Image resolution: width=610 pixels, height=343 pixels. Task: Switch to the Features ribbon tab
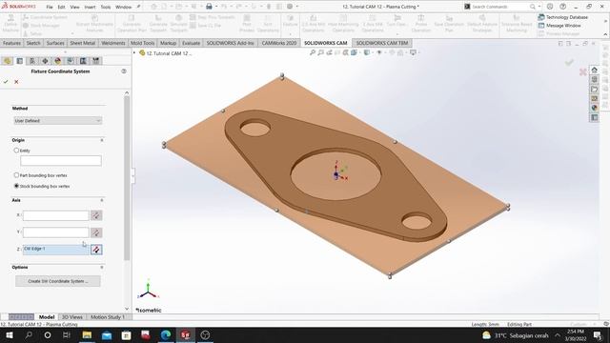(11, 43)
